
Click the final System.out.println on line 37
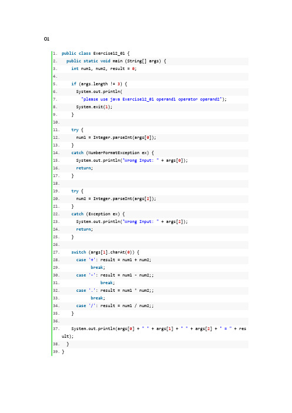coord(158,328)
